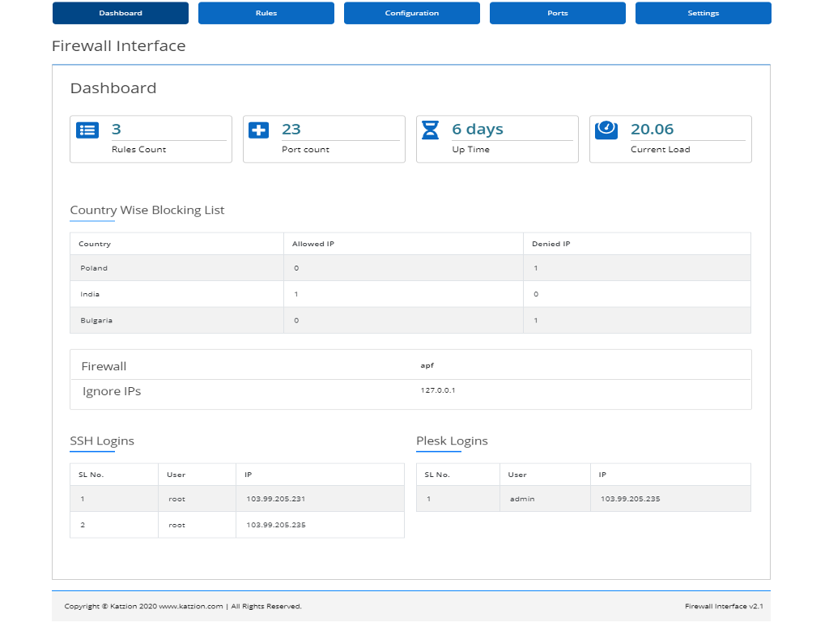This screenshot has width=829, height=622.
Task: Click the root user in SSH row 1
Action: [176, 499]
